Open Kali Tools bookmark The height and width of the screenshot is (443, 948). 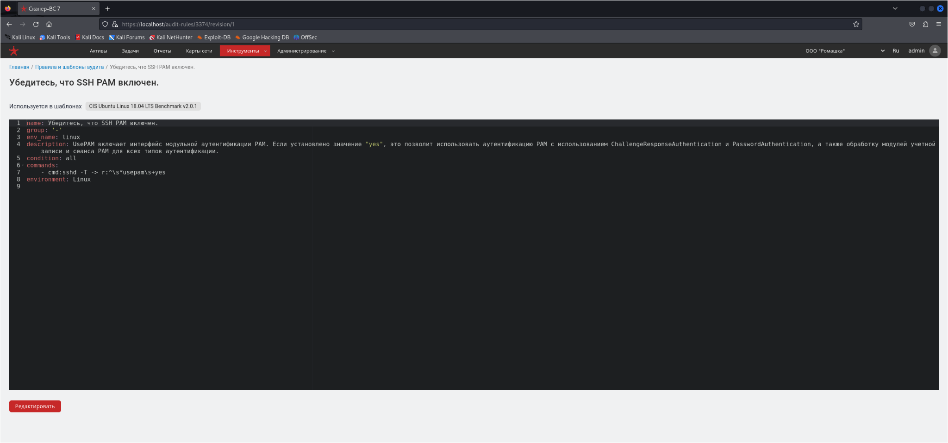tap(55, 37)
